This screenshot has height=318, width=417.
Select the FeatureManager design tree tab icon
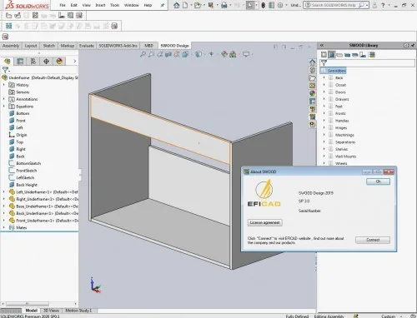tap(8, 61)
